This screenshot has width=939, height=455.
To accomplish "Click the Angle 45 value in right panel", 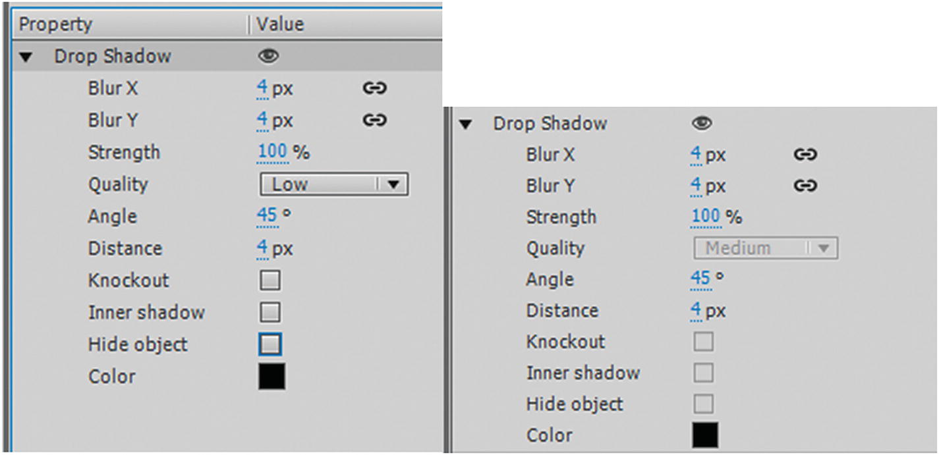I will [x=700, y=279].
